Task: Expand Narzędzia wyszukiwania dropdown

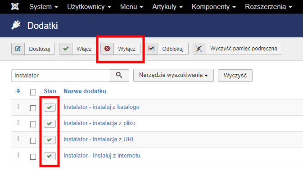Action: tap(173, 75)
